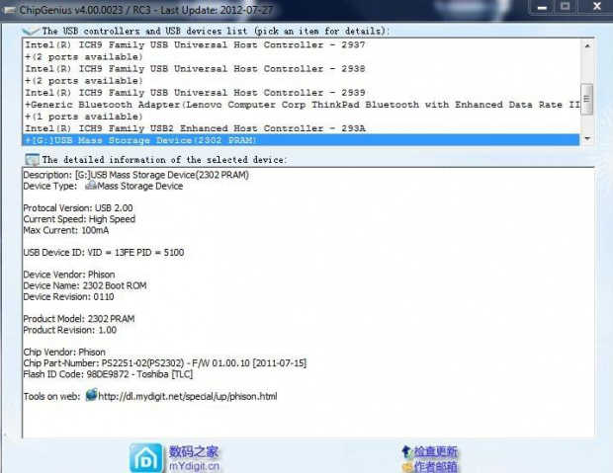Click the Product Model 2302 PRAM line
Image resolution: width=613 pixels, height=473 pixels.
point(78,319)
